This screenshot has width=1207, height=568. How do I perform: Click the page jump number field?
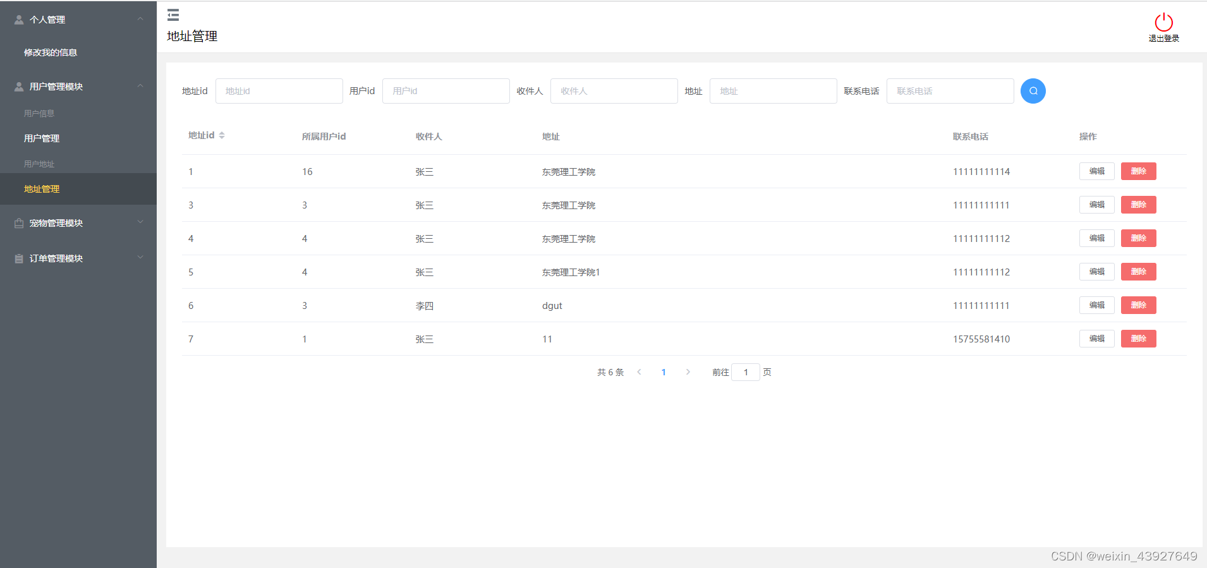[746, 372]
